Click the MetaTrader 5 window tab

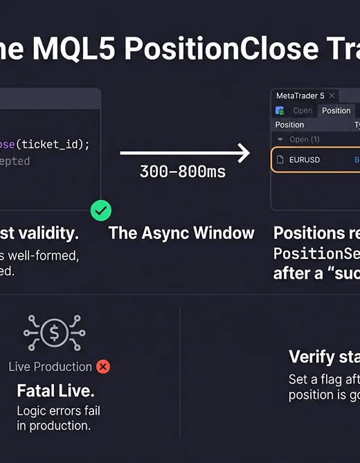point(305,96)
